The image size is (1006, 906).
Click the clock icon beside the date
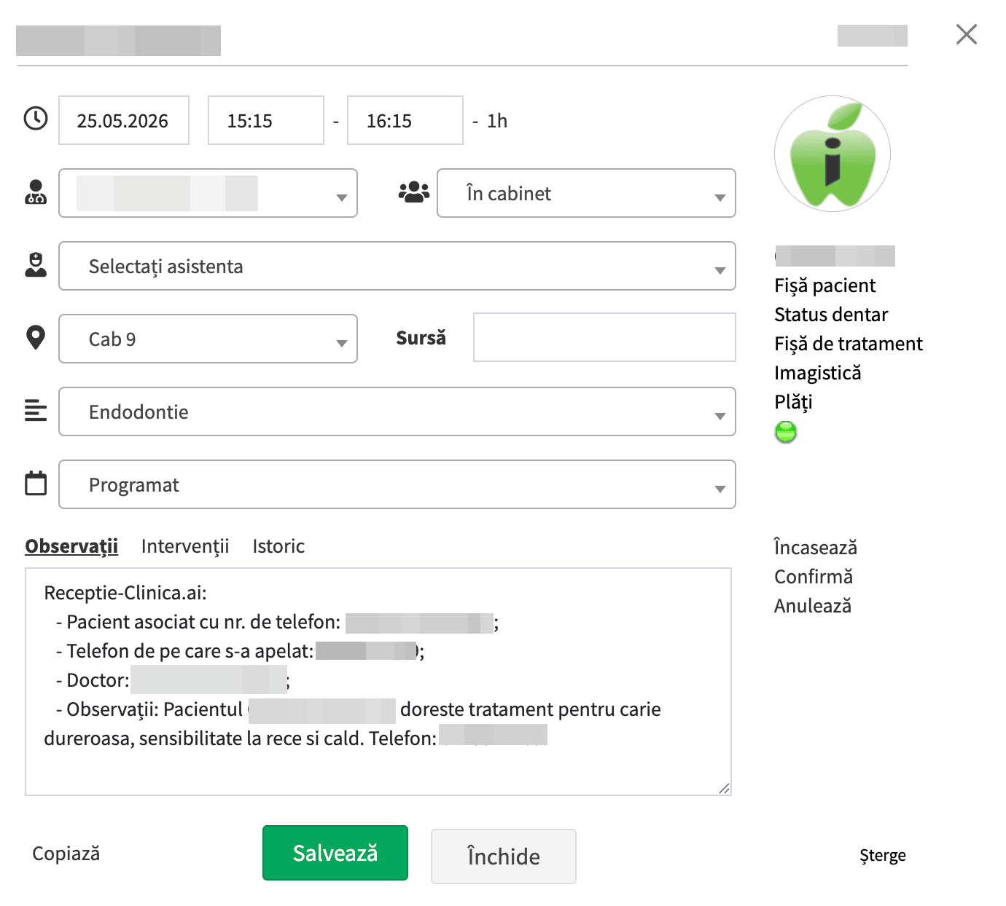point(34,119)
